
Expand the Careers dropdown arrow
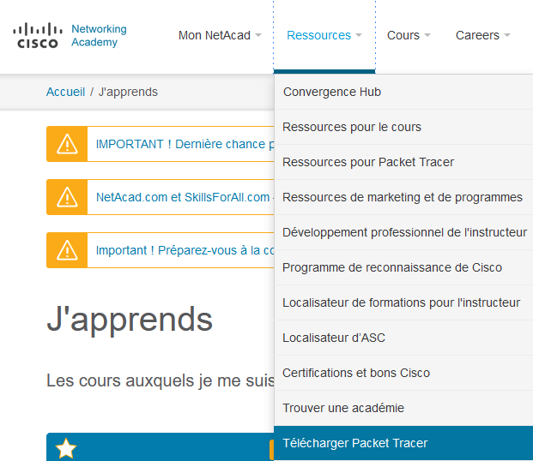click(x=507, y=35)
